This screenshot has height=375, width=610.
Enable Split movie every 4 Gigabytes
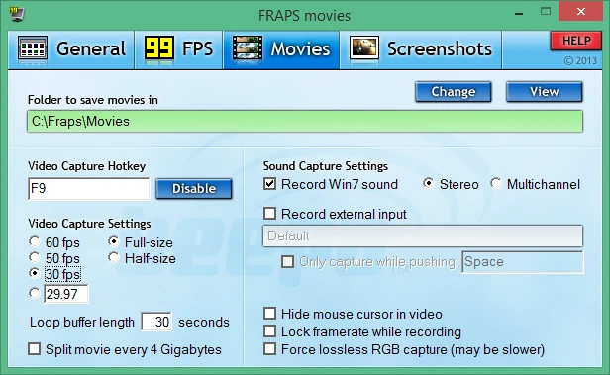[x=35, y=348]
